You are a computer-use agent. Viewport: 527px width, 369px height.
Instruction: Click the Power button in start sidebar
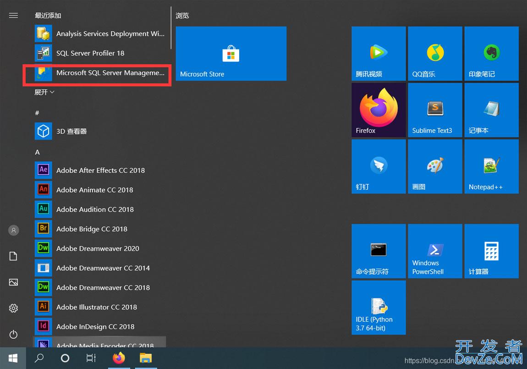click(13, 334)
